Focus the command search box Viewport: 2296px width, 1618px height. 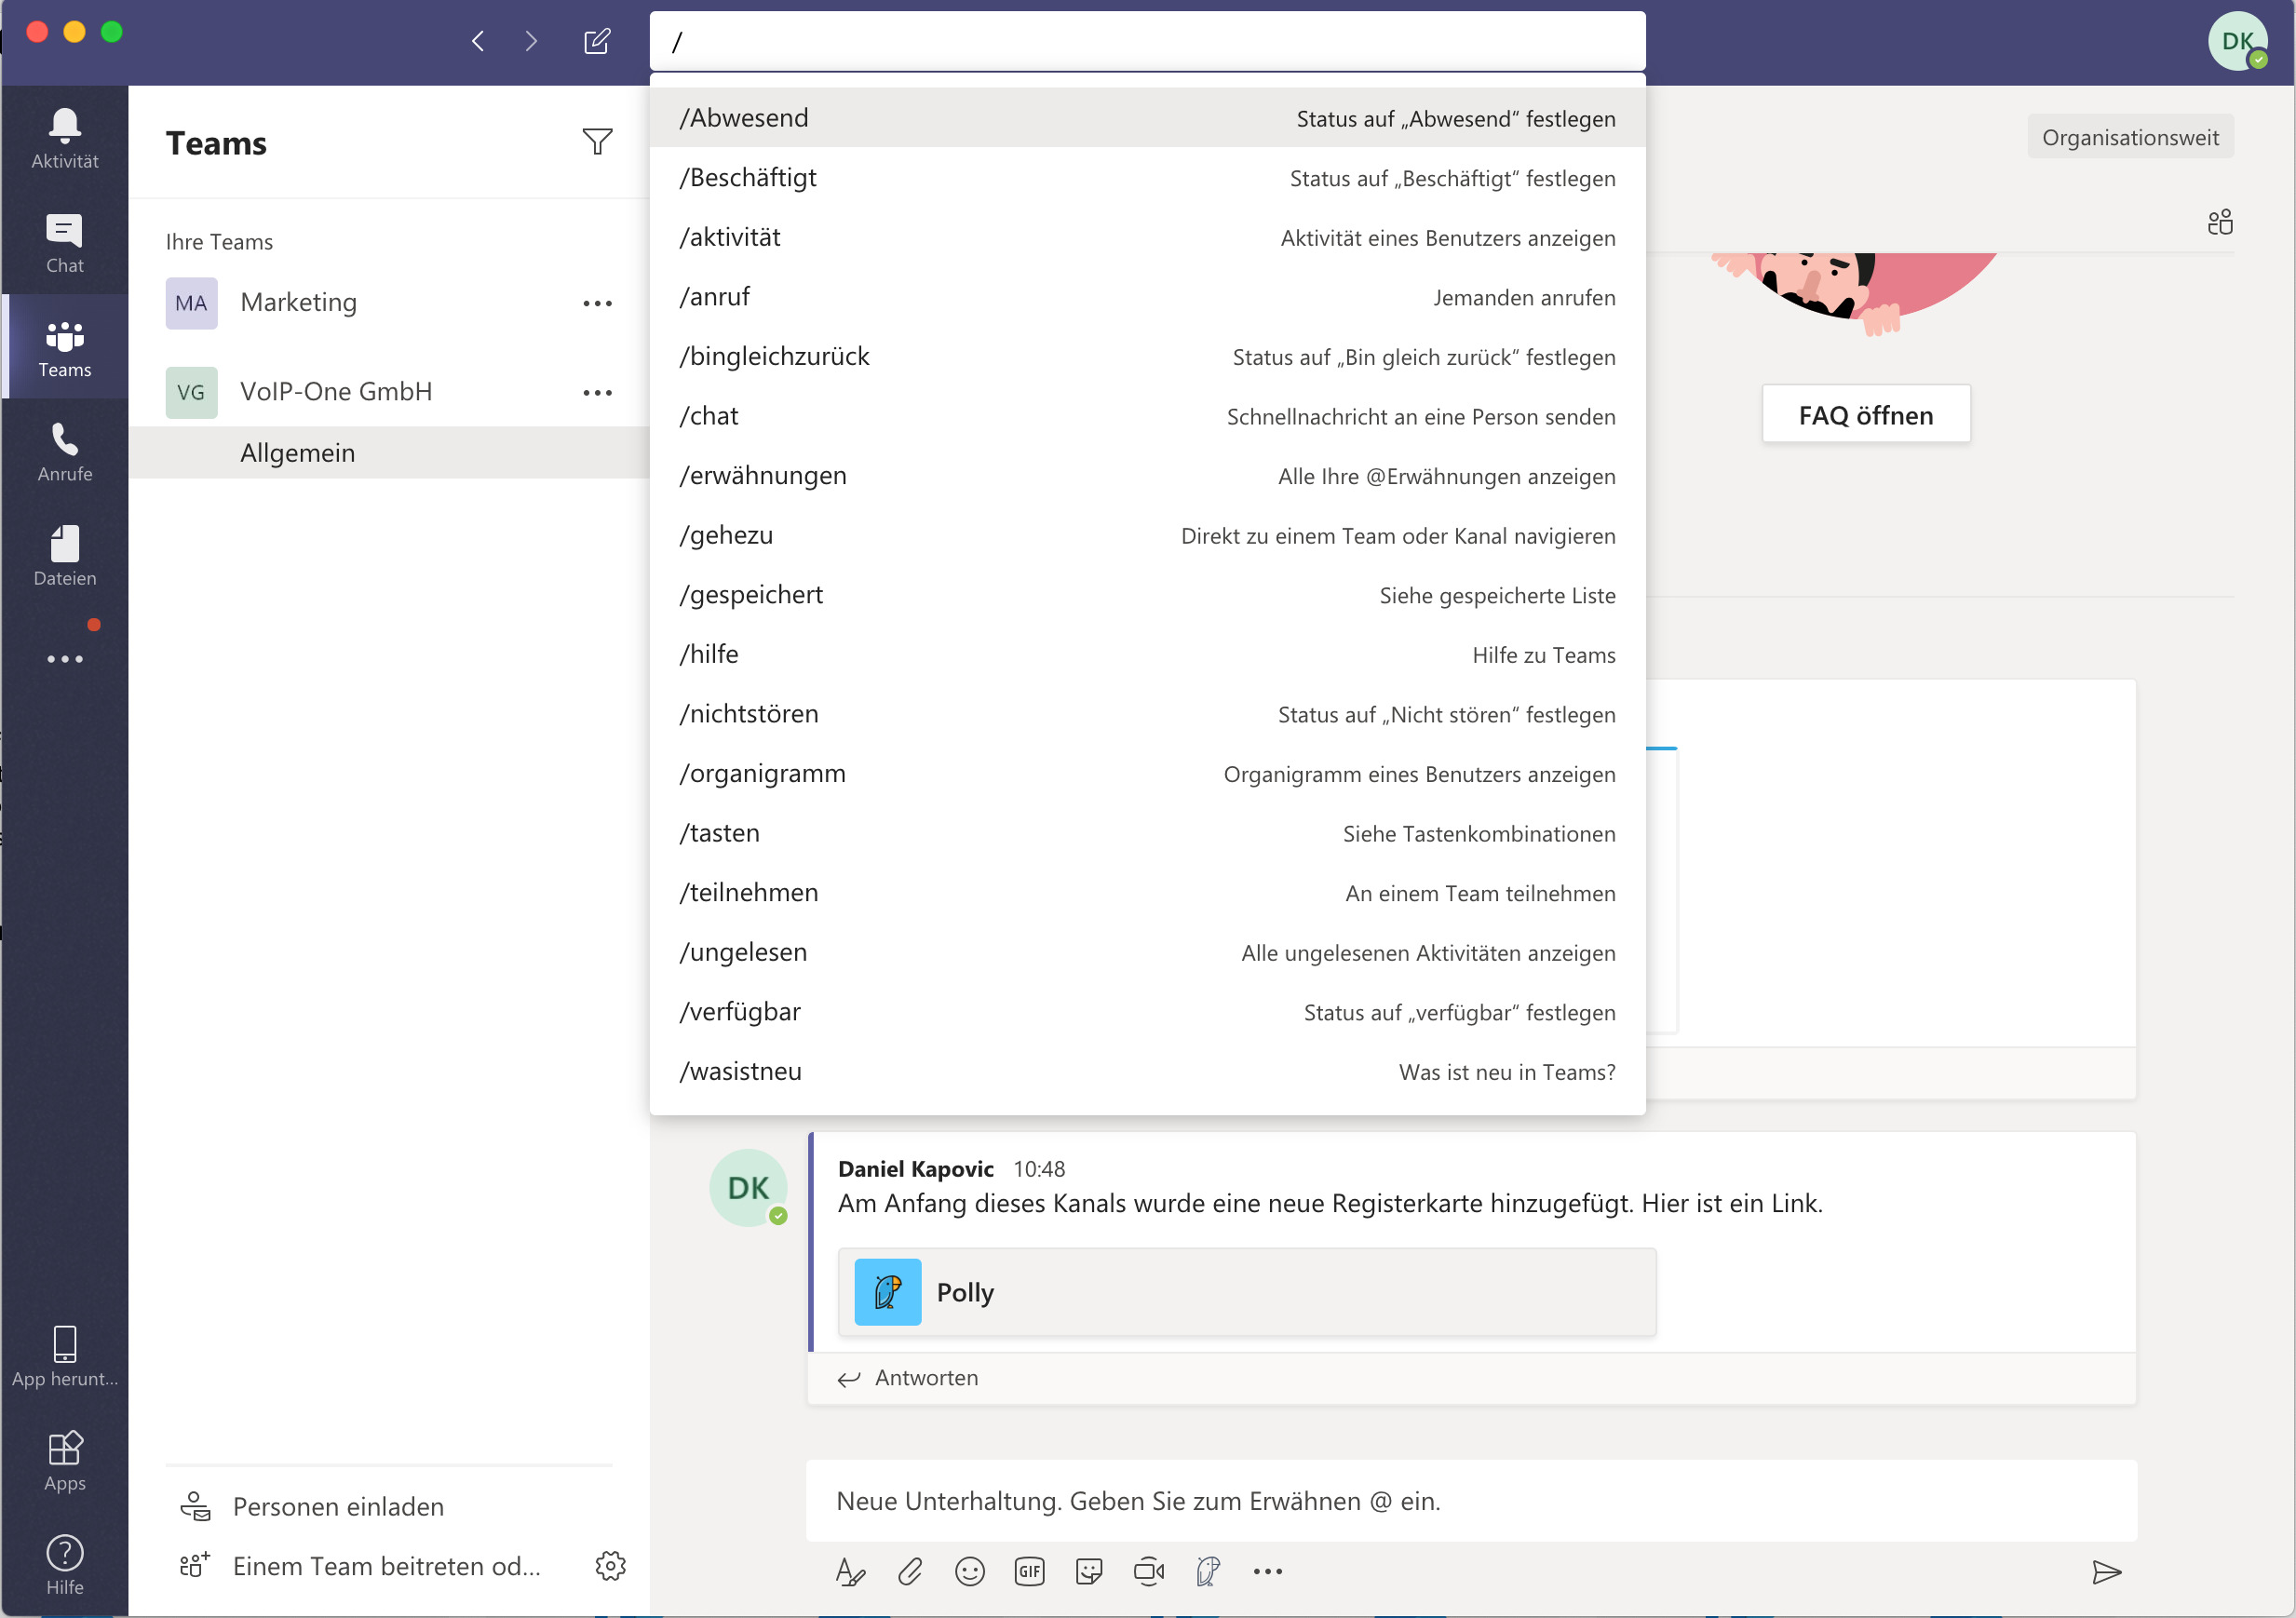coord(1147,41)
